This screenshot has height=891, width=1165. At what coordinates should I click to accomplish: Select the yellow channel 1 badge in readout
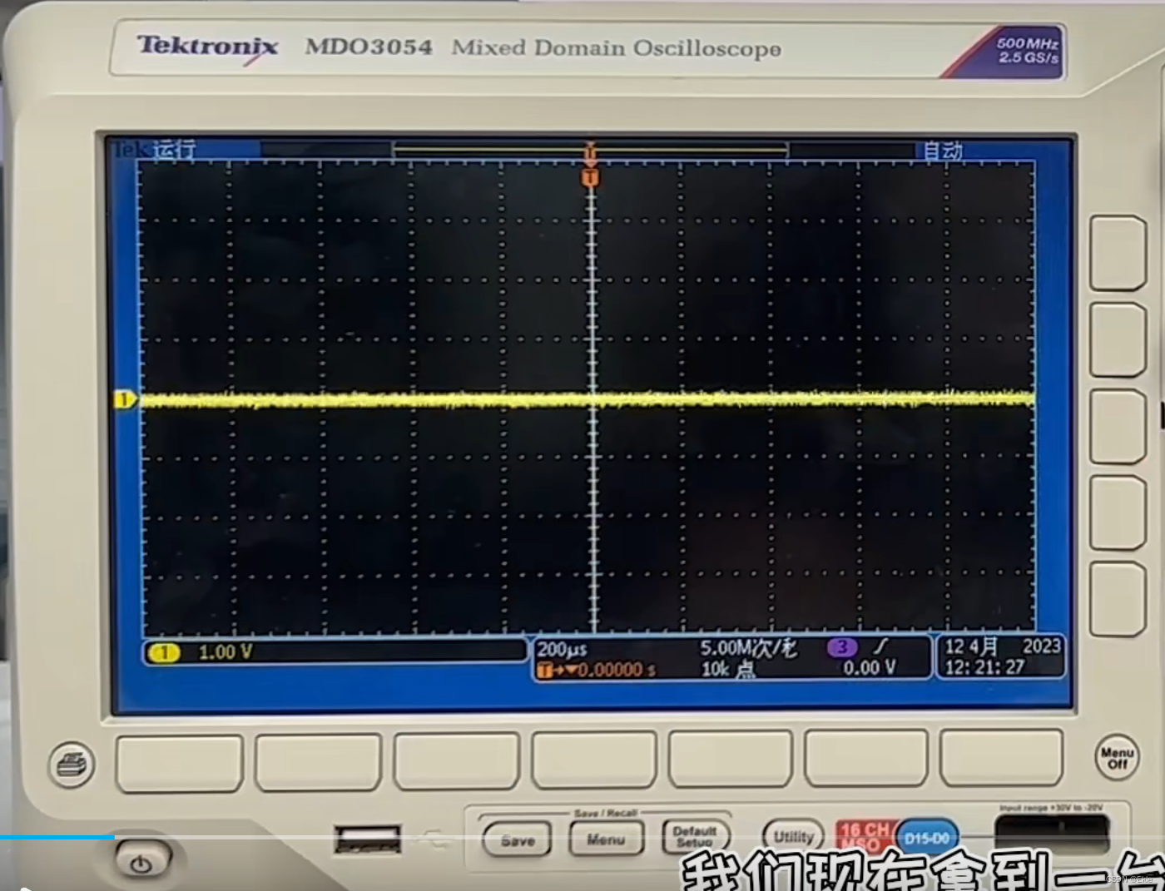[163, 653]
